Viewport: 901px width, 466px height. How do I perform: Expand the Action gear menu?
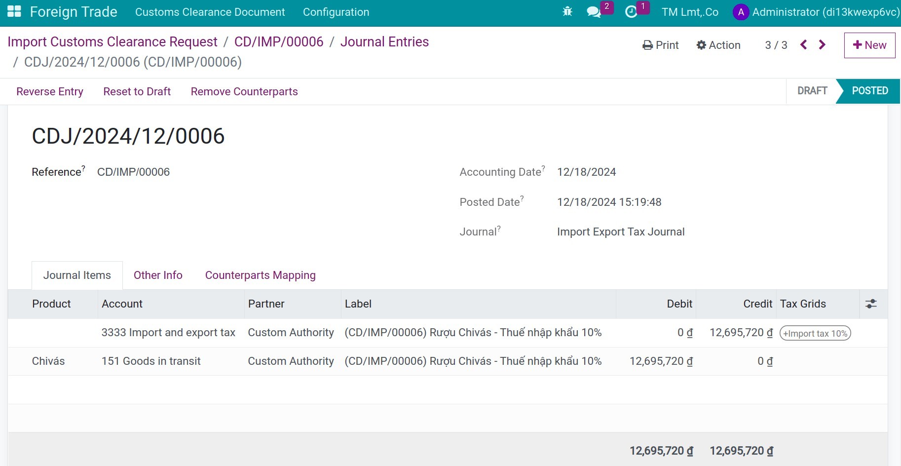tap(718, 45)
